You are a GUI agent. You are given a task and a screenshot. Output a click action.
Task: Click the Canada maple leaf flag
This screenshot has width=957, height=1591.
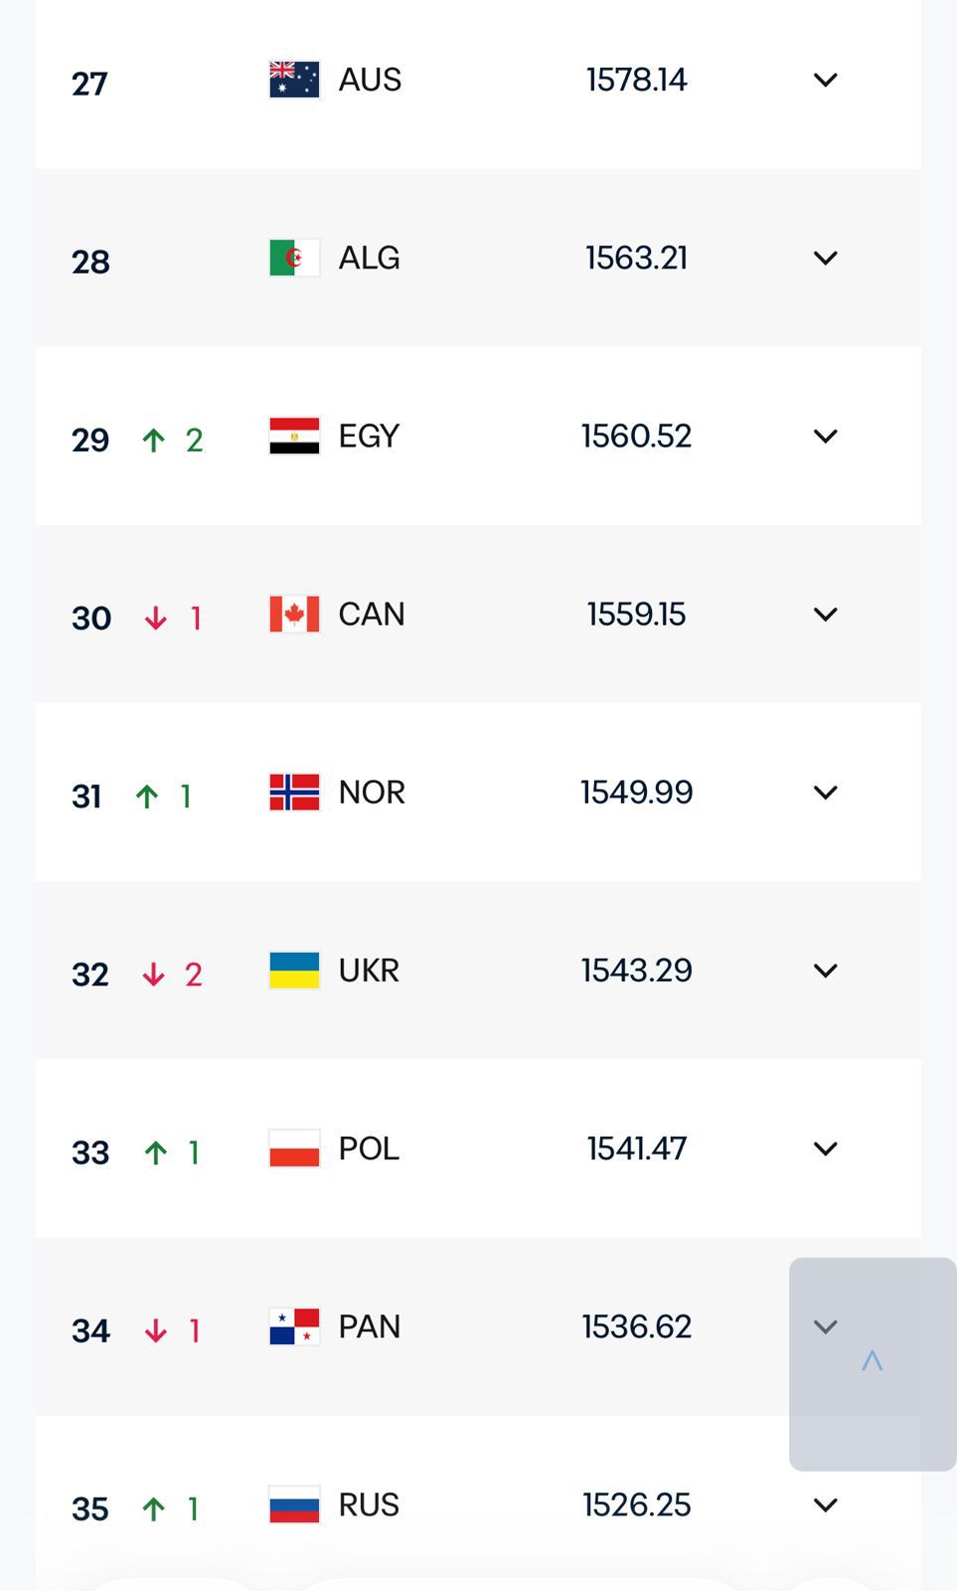point(294,614)
